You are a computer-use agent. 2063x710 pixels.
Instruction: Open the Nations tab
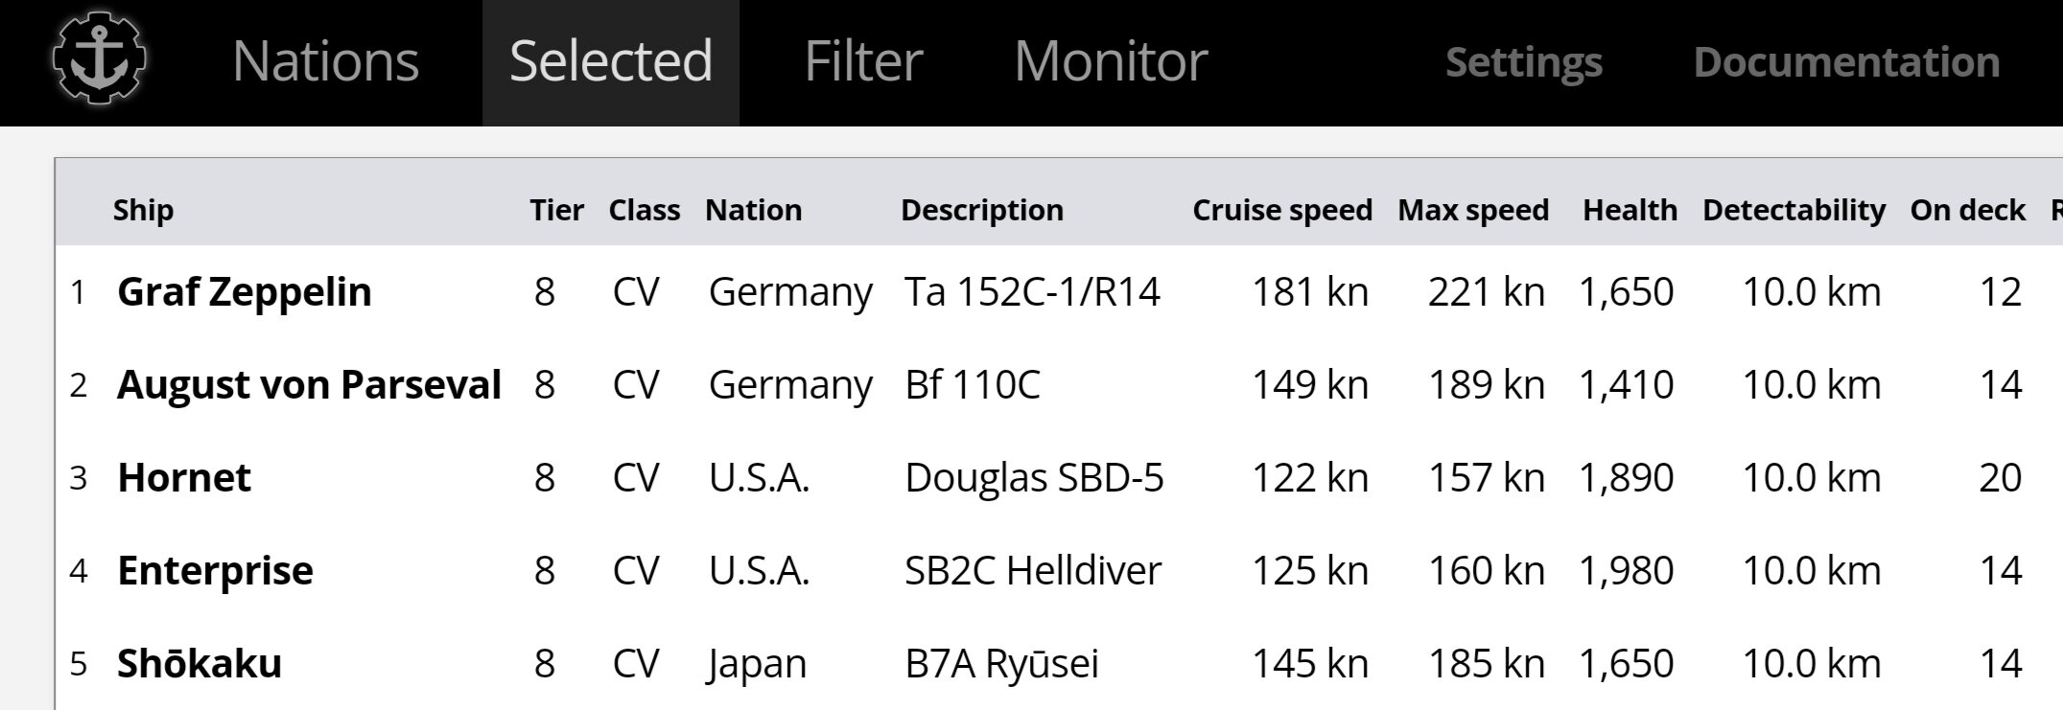click(325, 61)
